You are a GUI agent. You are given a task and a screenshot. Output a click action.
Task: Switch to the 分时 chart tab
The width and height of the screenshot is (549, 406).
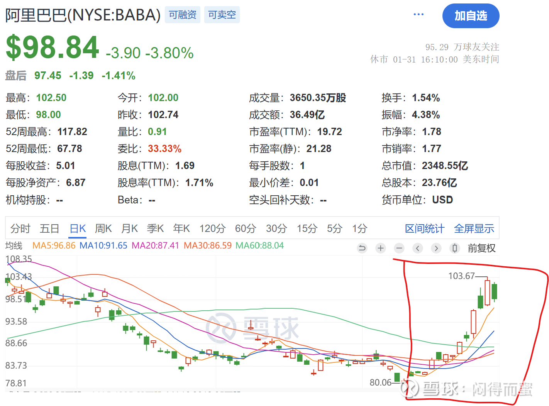(20, 228)
